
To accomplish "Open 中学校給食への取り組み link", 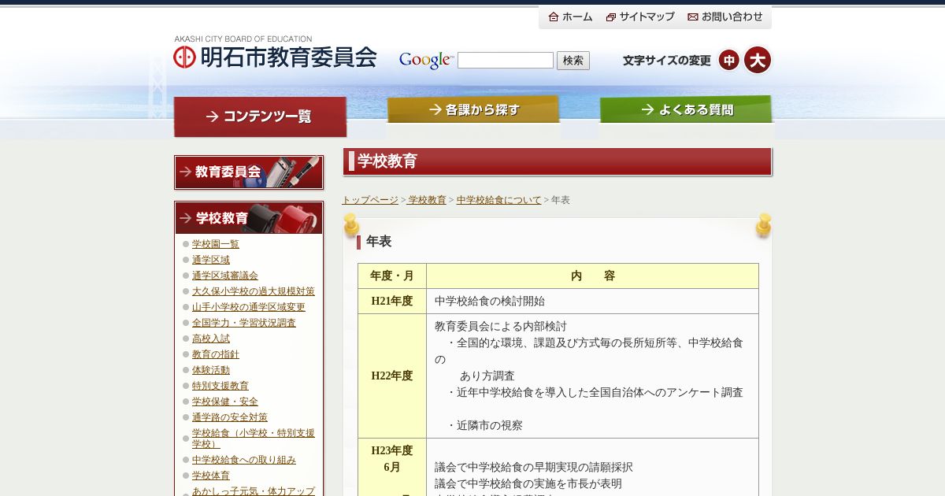I will click(x=244, y=460).
